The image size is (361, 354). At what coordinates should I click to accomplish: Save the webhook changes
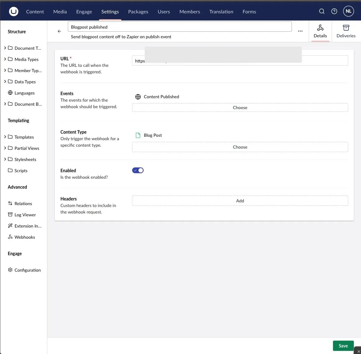click(343, 345)
